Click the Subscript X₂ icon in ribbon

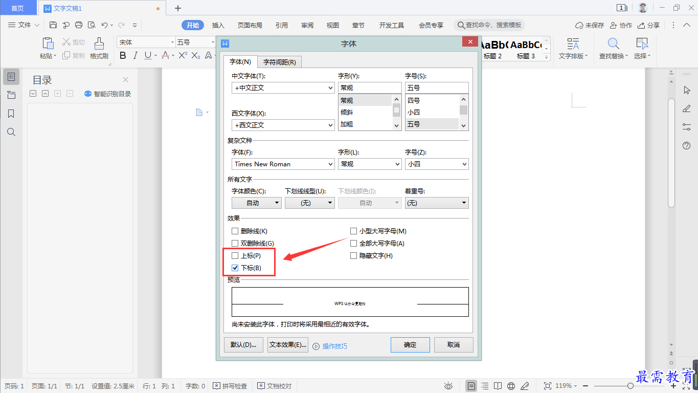click(196, 55)
